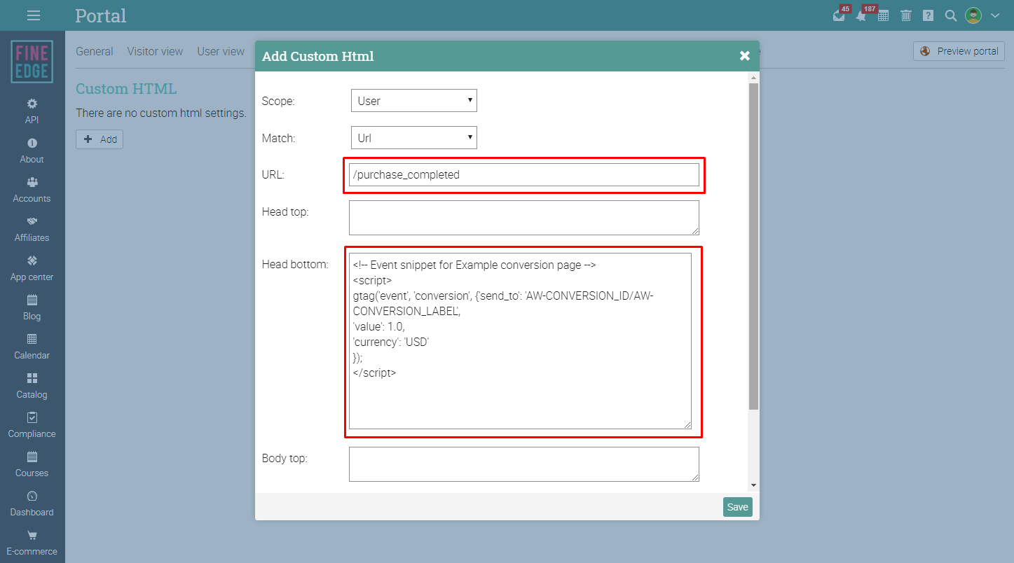The image size is (1014, 563).
Task: Click the search magnifier icon
Action: point(951,15)
